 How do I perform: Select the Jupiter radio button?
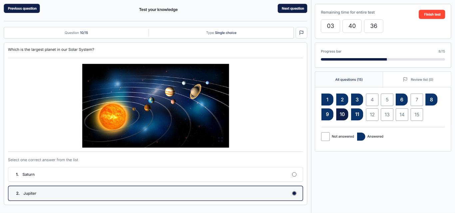pos(294,193)
